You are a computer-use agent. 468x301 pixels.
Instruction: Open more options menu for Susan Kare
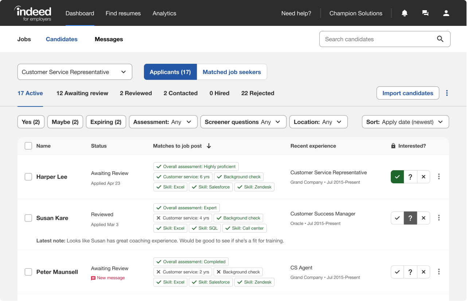coord(439,218)
